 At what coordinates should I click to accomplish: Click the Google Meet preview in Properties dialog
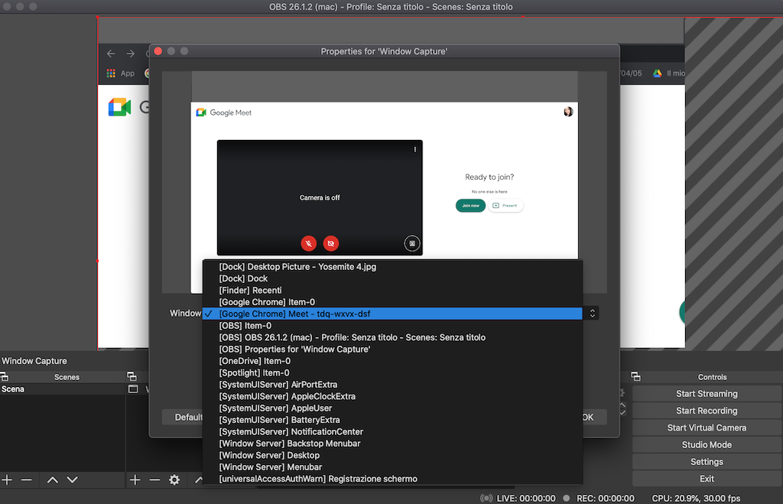pyautogui.click(x=385, y=182)
